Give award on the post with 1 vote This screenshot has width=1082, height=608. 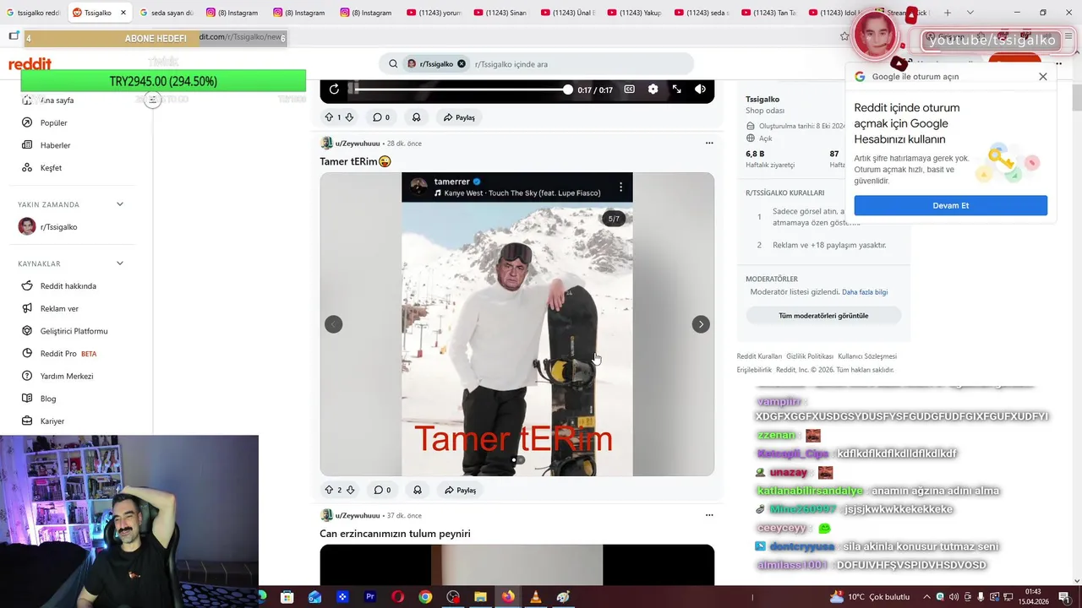(416, 117)
